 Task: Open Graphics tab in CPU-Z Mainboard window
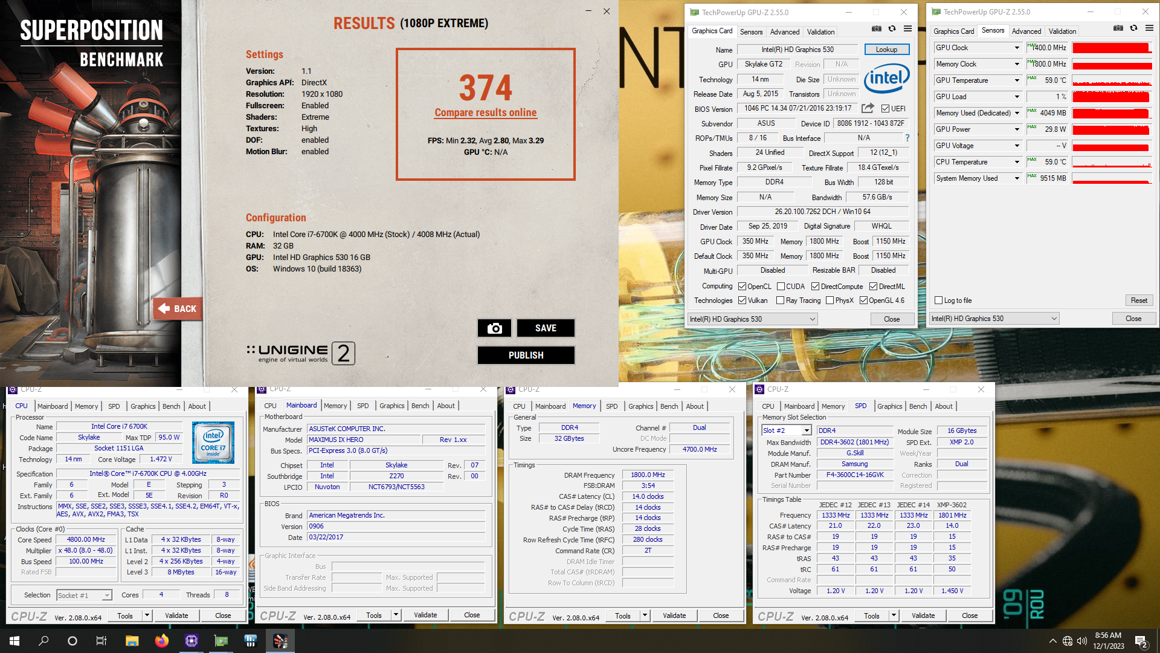pyautogui.click(x=391, y=406)
